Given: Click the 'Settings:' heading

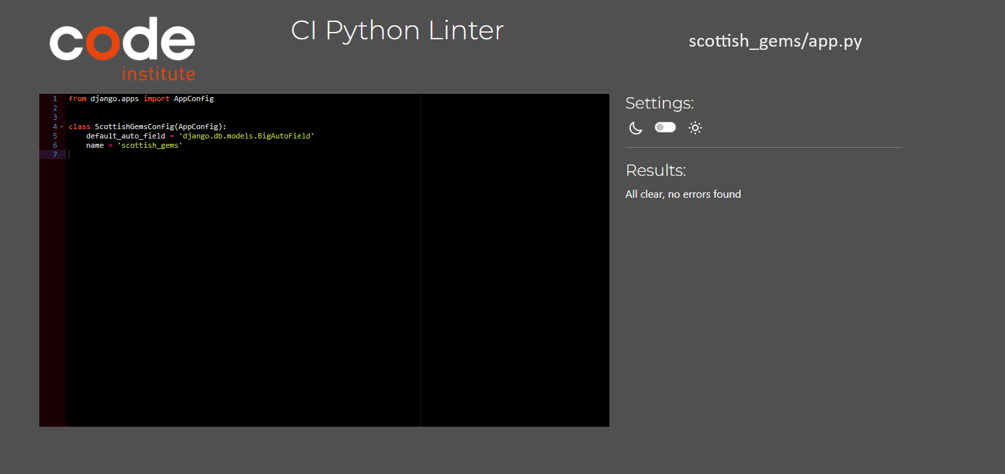Looking at the screenshot, I should click(659, 103).
